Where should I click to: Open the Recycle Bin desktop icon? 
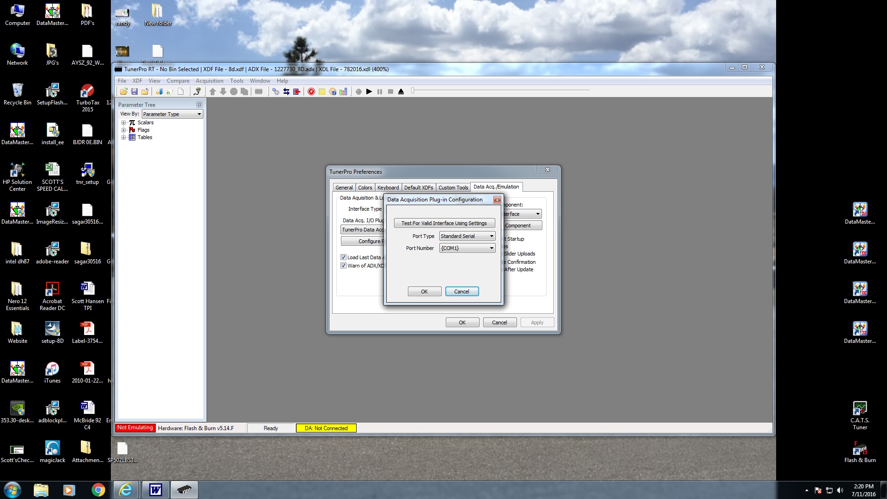[x=17, y=94]
